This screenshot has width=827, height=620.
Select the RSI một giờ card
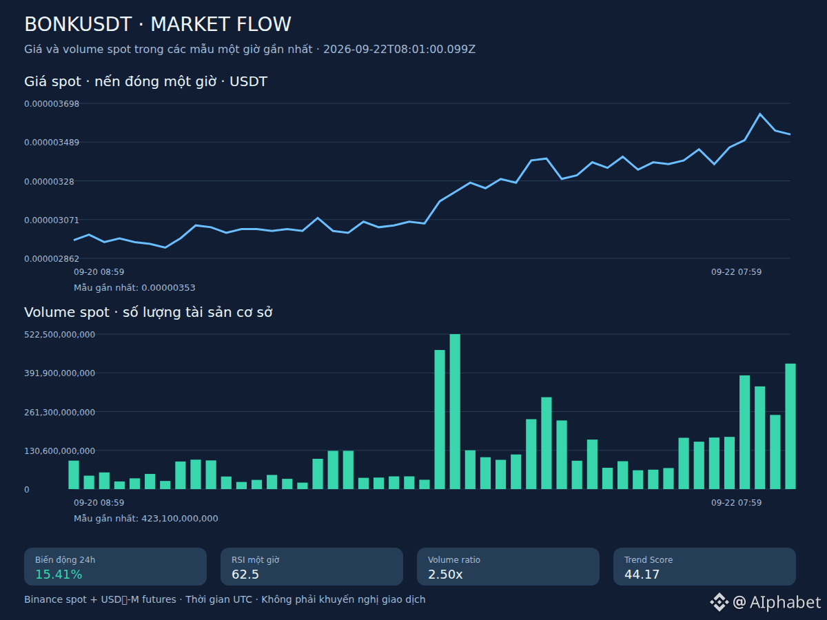point(312,567)
